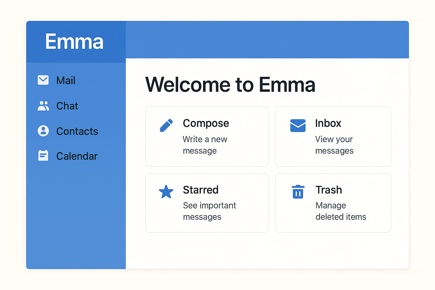435x290 pixels.
Task: Open the Trash card
Action: pyautogui.click(x=333, y=203)
